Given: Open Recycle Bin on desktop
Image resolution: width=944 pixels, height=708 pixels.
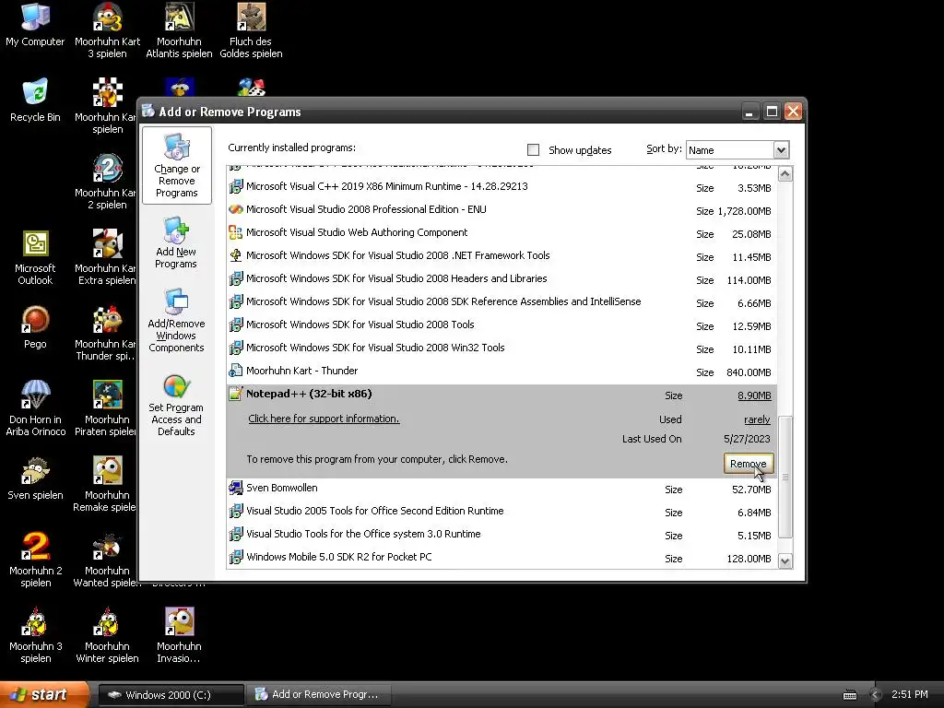Looking at the screenshot, I should (x=35, y=100).
